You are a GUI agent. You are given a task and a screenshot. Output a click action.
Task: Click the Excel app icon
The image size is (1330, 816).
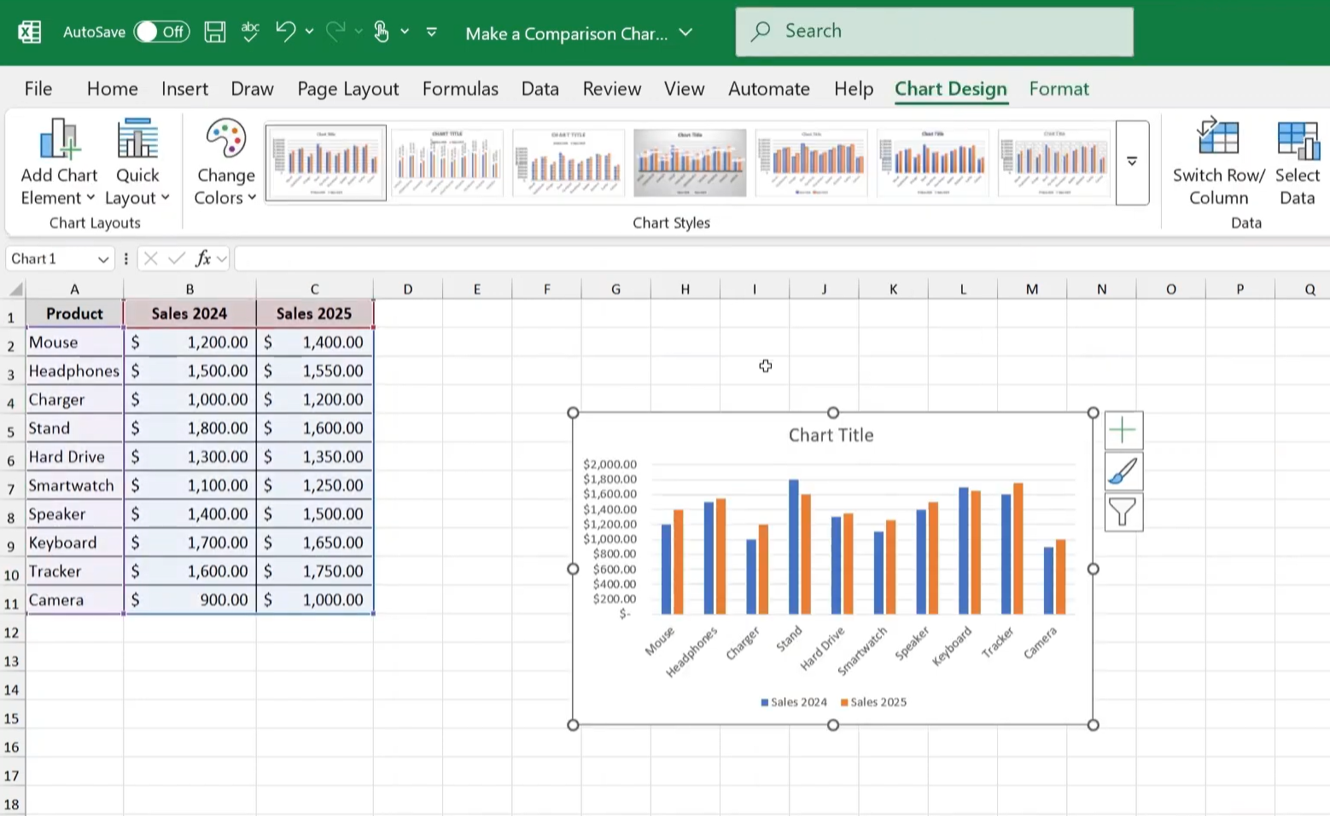30,32
